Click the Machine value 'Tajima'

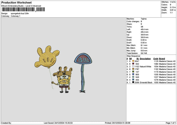tap(144, 19)
